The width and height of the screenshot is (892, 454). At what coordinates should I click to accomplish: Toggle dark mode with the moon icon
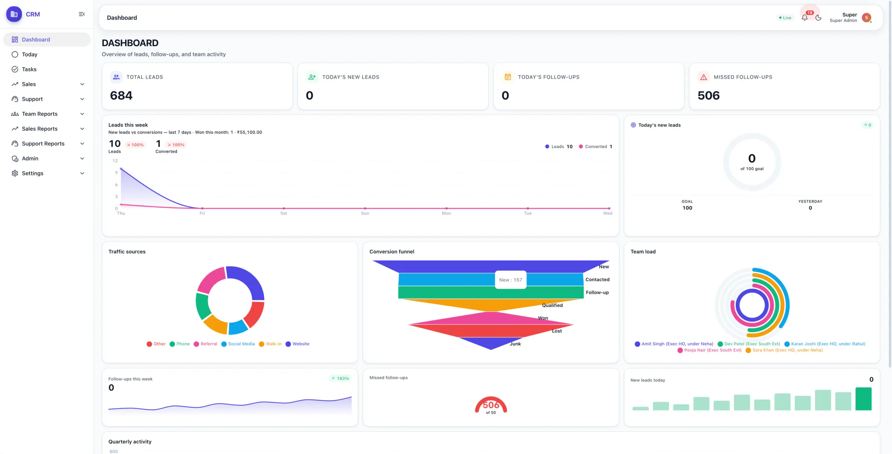[x=818, y=17]
